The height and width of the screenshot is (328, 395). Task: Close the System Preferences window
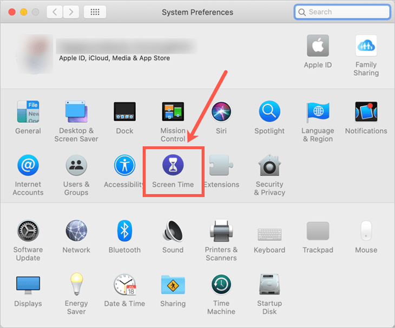[12, 12]
